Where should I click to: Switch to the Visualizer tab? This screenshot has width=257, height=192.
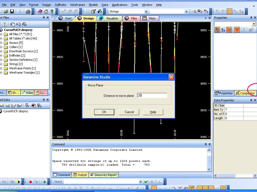tap(110, 18)
